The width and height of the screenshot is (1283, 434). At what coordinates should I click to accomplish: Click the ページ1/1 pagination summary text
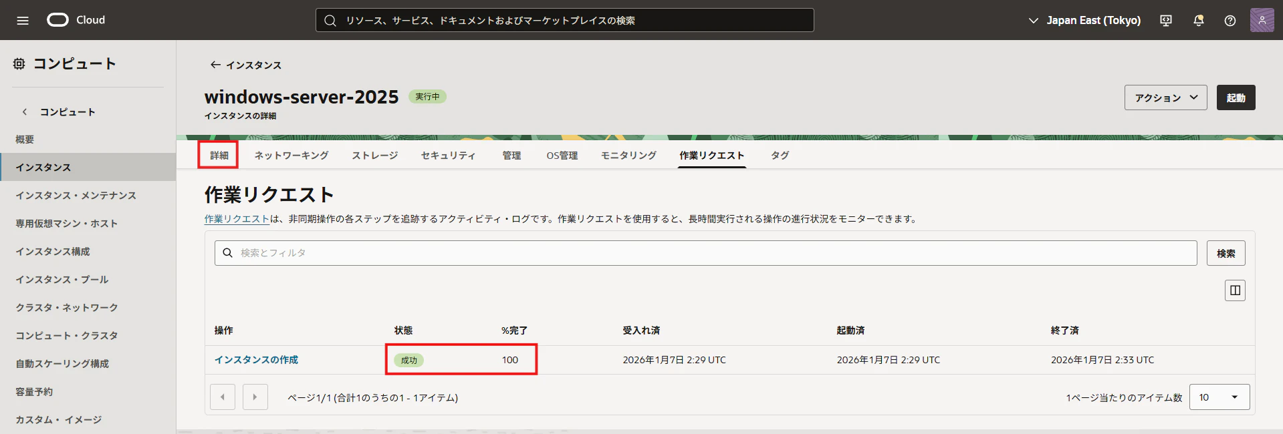372,397
